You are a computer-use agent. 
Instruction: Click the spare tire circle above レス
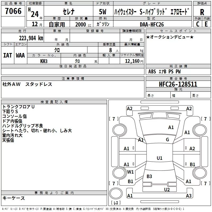click(x=116, y=193)
